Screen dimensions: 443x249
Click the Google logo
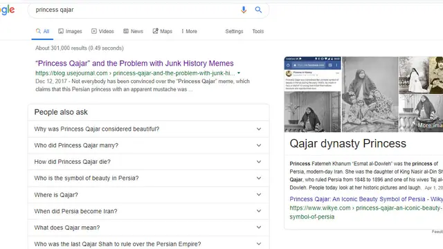pyautogui.click(x=8, y=10)
